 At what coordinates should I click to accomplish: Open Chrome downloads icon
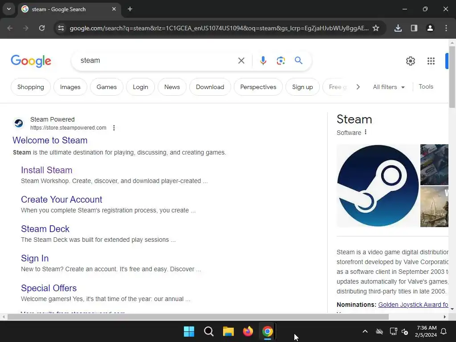coord(398,28)
